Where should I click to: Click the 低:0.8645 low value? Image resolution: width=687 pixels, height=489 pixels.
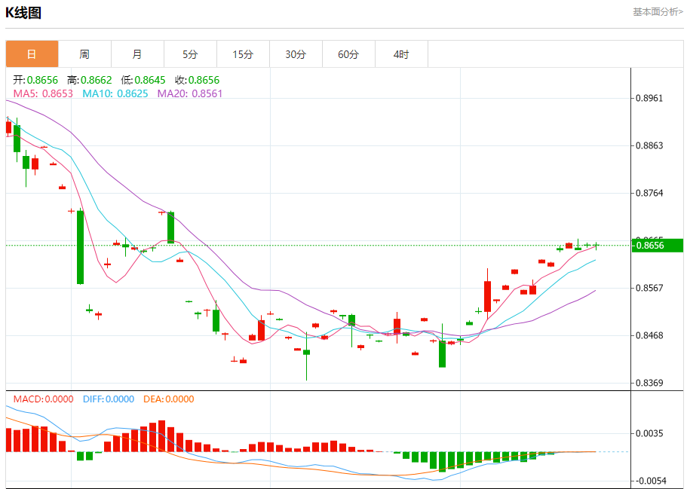(x=143, y=80)
